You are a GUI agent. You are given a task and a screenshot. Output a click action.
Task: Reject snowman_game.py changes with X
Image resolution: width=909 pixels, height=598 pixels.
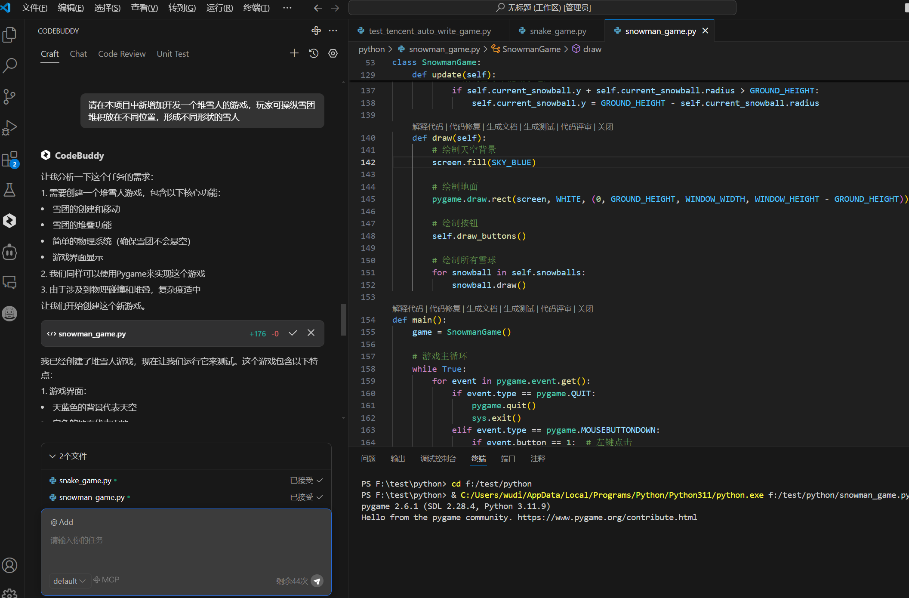pyautogui.click(x=311, y=333)
